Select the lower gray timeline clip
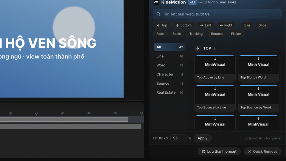286x161 pixels. pos(71,126)
